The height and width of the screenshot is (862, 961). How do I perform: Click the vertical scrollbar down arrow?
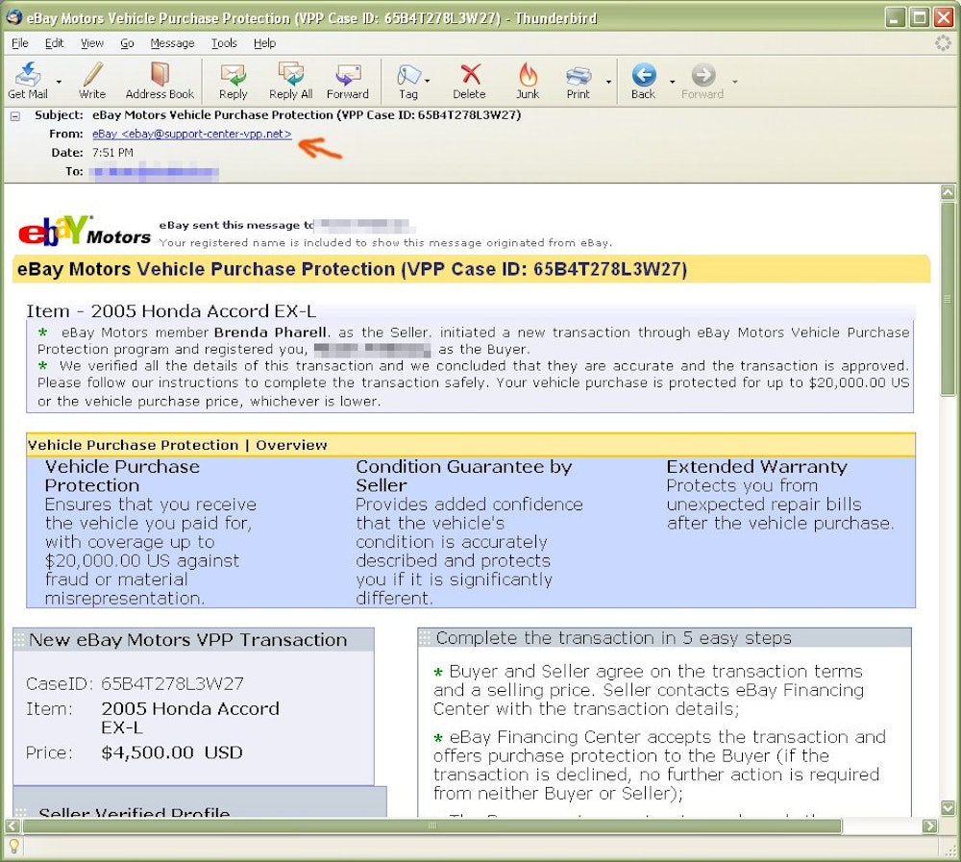coord(948,808)
